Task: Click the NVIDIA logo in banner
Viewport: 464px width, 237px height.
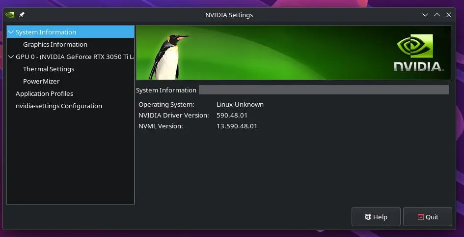Action: 419,53
